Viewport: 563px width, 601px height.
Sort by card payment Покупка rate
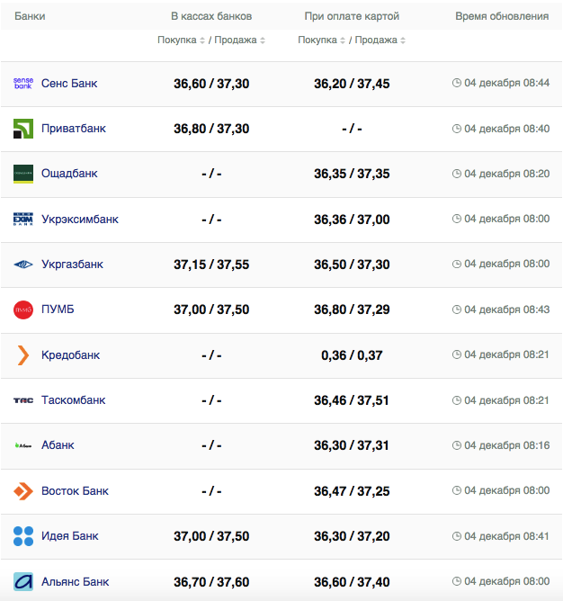(x=321, y=40)
